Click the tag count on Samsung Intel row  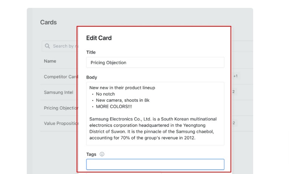(233, 92)
